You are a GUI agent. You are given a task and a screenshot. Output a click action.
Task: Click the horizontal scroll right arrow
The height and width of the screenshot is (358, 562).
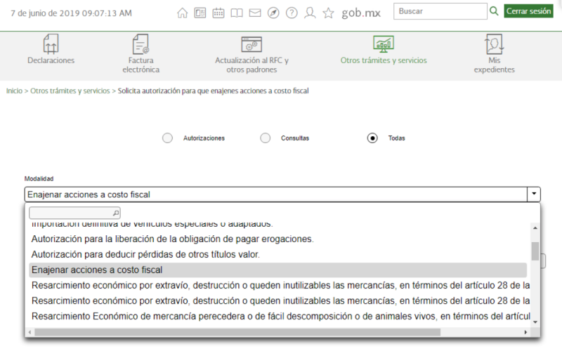coord(525,332)
